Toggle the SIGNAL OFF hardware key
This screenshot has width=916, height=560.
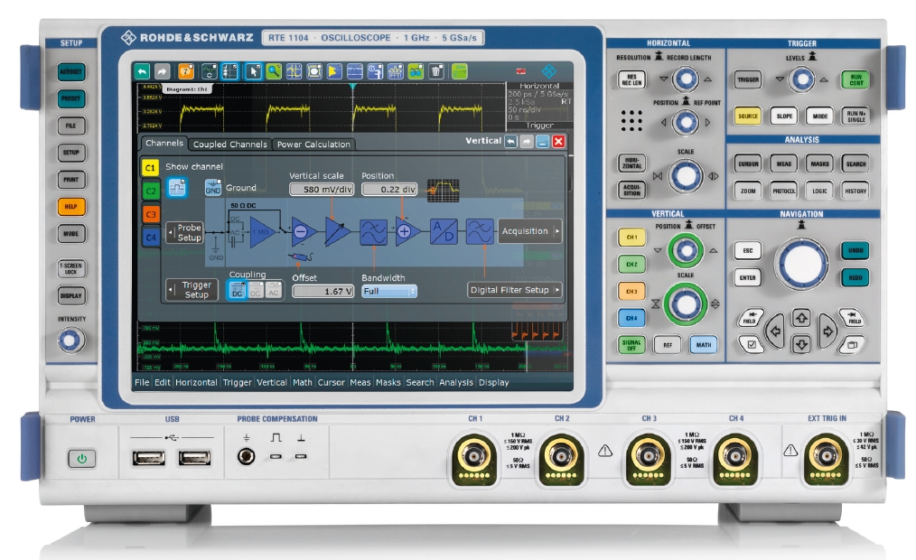(631, 345)
